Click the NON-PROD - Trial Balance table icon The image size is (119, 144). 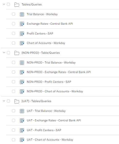pos(22,63)
